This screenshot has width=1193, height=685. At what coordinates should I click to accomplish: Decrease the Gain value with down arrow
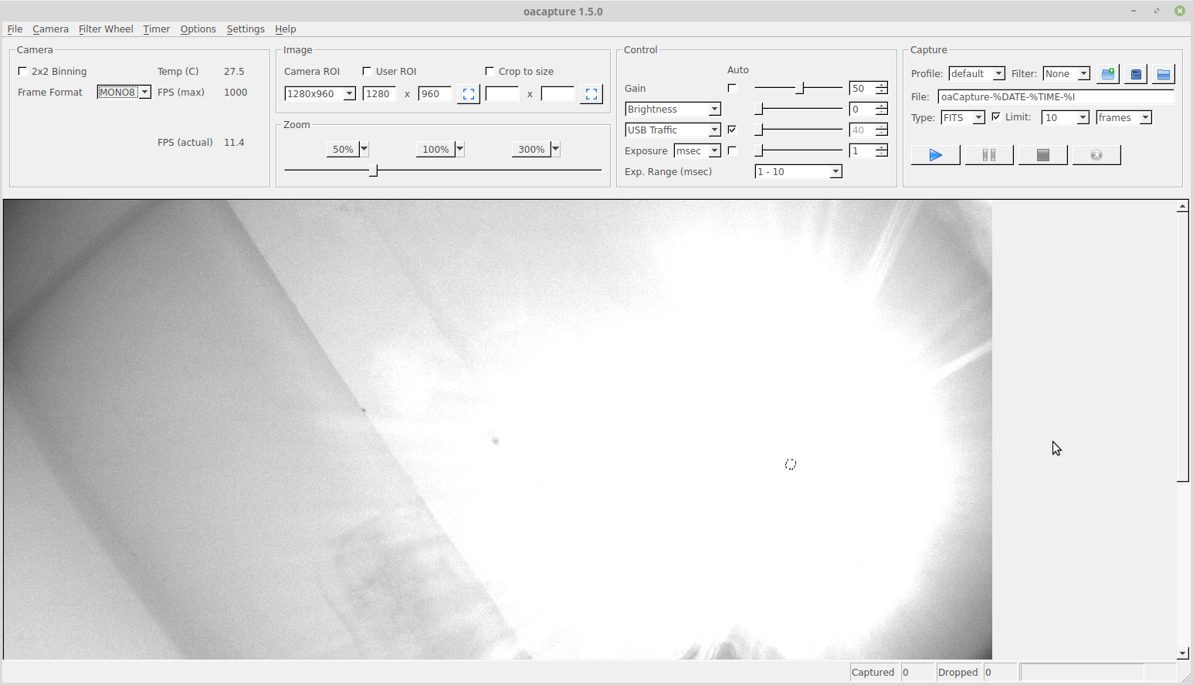click(x=881, y=92)
